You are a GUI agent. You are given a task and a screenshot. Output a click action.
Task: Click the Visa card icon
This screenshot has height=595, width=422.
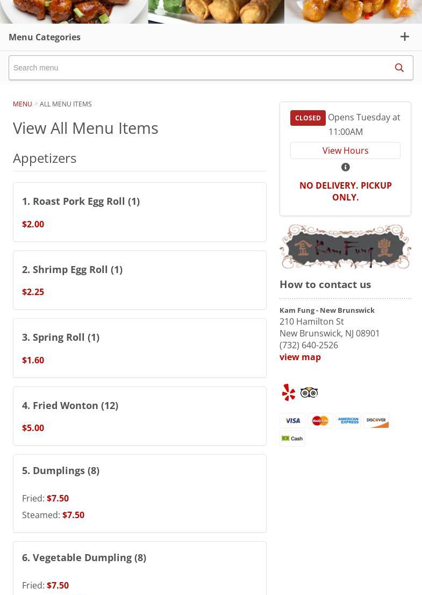(292, 420)
